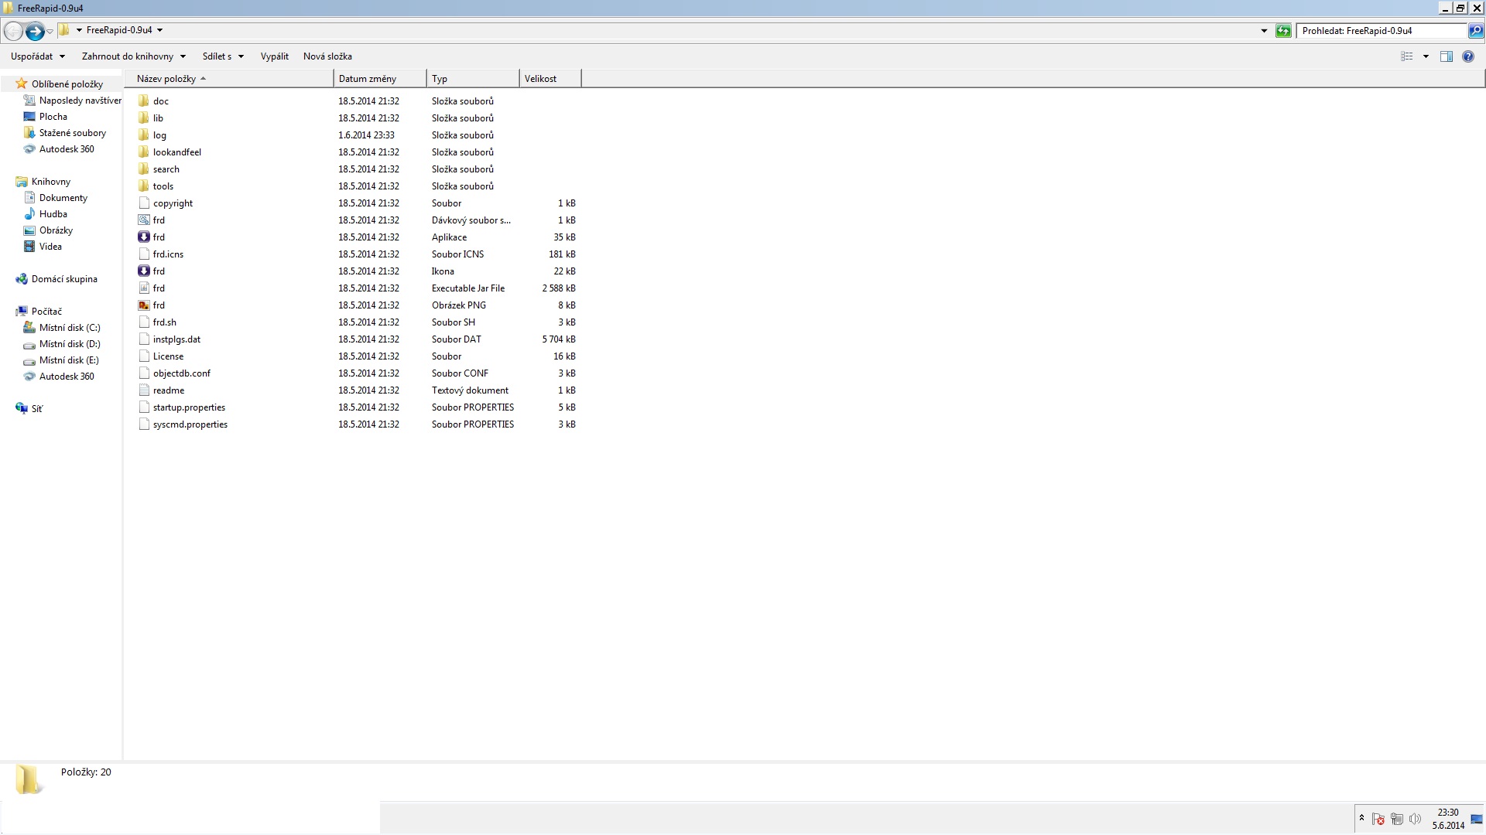
Task: Click the Prohledat search input field
Action: (1381, 31)
